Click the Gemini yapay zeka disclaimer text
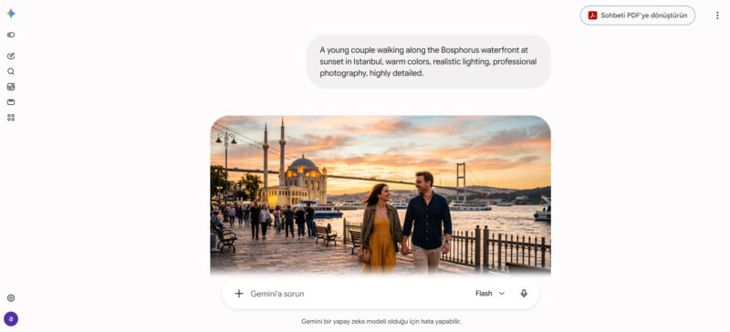 pyautogui.click(x=381, y=321)
